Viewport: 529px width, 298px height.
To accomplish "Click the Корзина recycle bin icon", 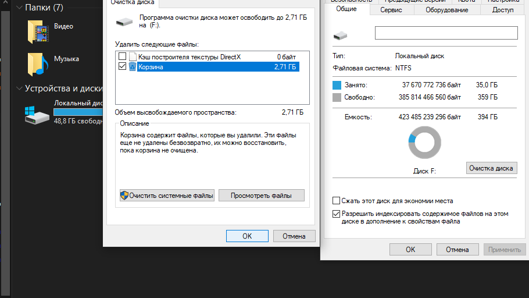I will click(x=133, y=66).
